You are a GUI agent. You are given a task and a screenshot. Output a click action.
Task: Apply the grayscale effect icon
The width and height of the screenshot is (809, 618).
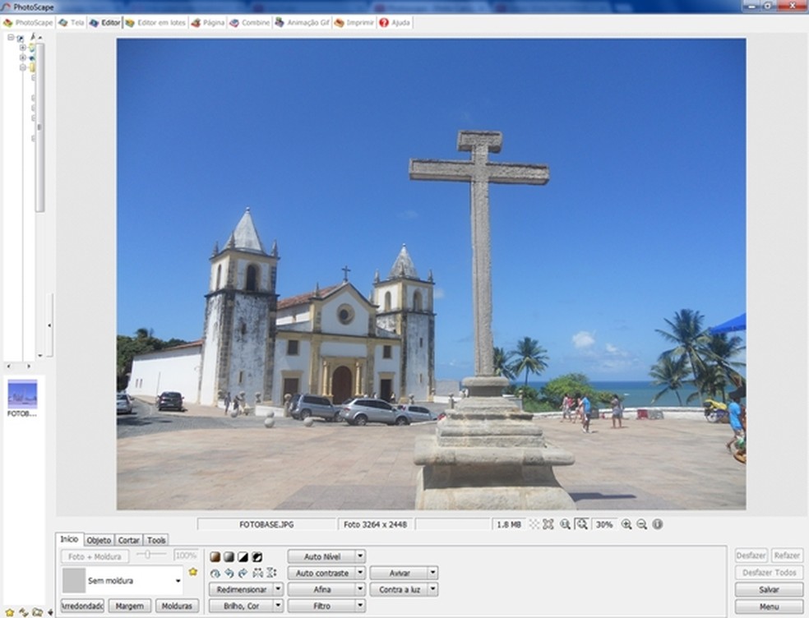point(229,557)
